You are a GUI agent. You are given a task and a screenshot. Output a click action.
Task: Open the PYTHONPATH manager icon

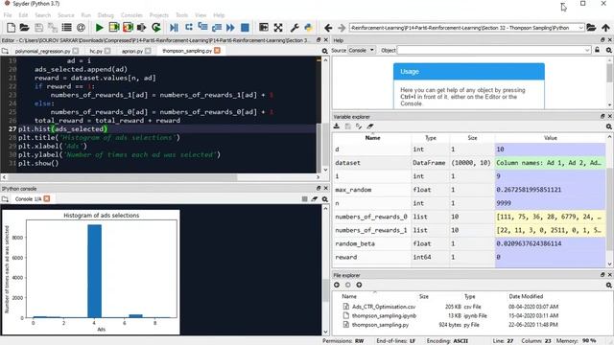(x=309, y=28)
